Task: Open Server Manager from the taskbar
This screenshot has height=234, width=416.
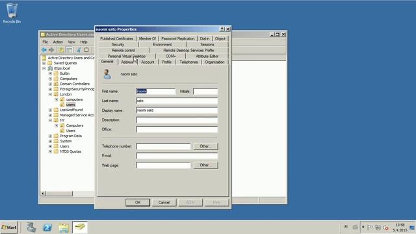Action: [31, 227]
